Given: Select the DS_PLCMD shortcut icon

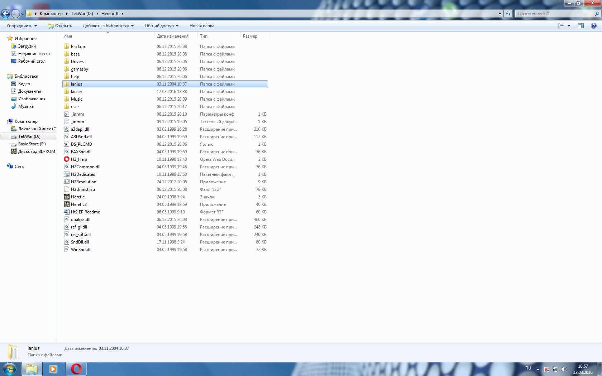Looking at the screenshot, I should coord(67,144).
